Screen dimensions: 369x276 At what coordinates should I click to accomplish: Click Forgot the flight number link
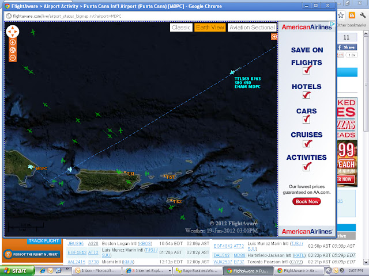pos(35,254)
